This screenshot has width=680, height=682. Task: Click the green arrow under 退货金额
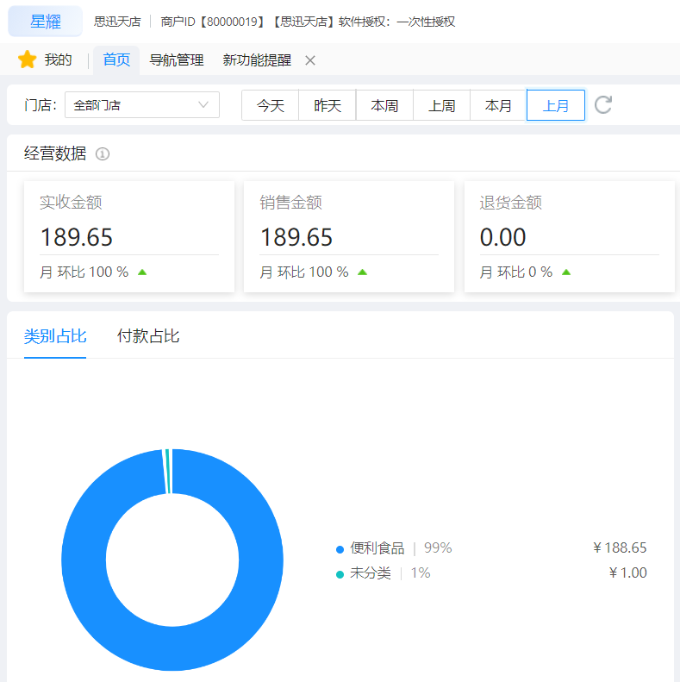point(566,272)
